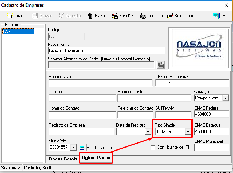This screenshot has width=233, height=173.
Task: Click the Sair exit icon
Action: tap(216, 16)
